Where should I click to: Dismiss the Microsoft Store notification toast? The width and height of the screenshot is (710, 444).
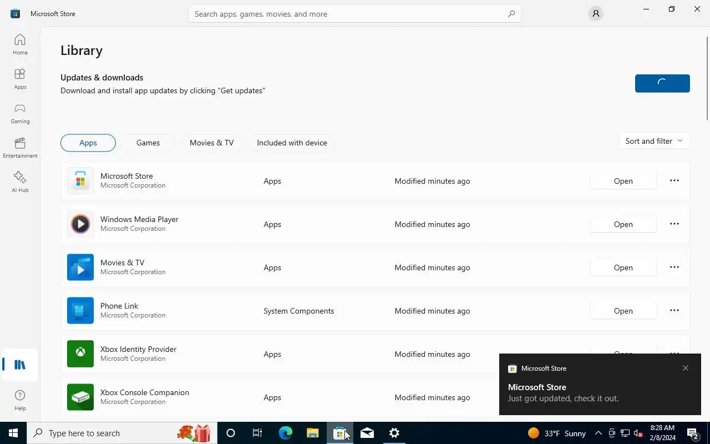coord(686,368)
